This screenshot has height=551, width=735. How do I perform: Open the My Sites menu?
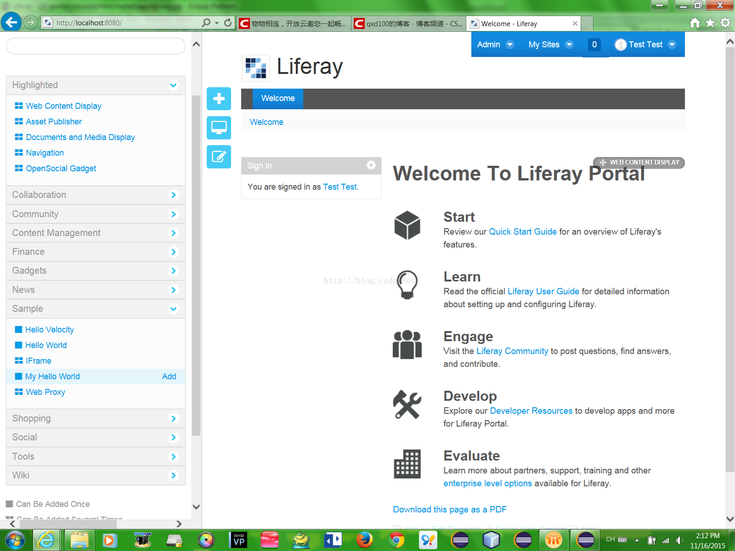550,45
